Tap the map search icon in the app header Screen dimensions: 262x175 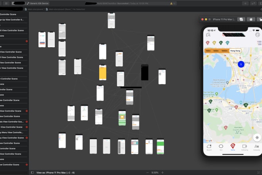208,35
